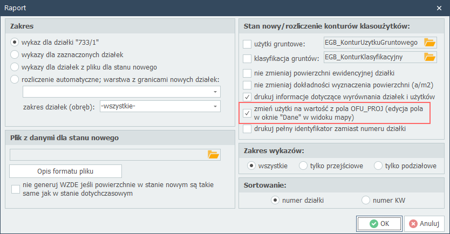Viewport: 450px width, 234px height.
Task: Toggle nie zmieniaj dokładności wyznaczenia powierzchni
Action: (x=247, y=85)
